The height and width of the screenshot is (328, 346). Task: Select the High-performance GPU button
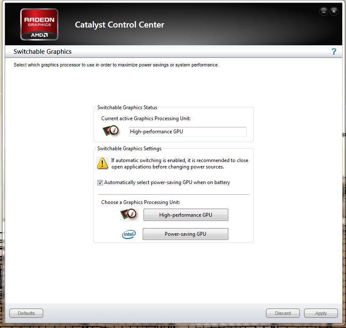[x=186, y=215]
